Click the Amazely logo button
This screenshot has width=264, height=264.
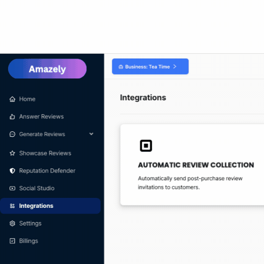point(47,68)
